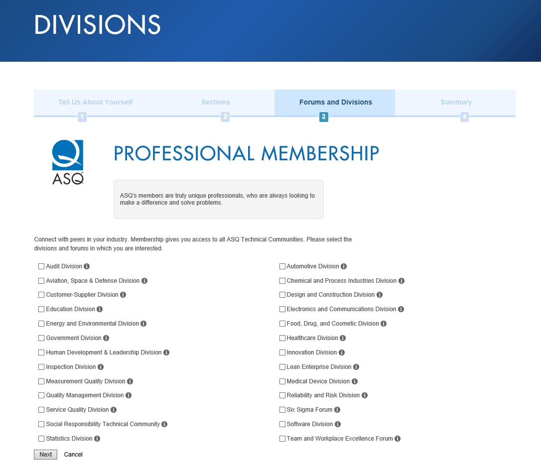Click step 3 marker on progress bar
The width and height of the screenshot is (541, 467).
tap(324, 117)
